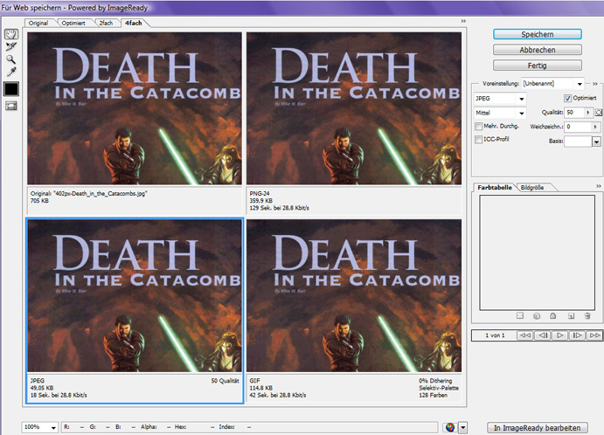Click the web-safe cube icon in Farbtabelle

tap(537, 315)
